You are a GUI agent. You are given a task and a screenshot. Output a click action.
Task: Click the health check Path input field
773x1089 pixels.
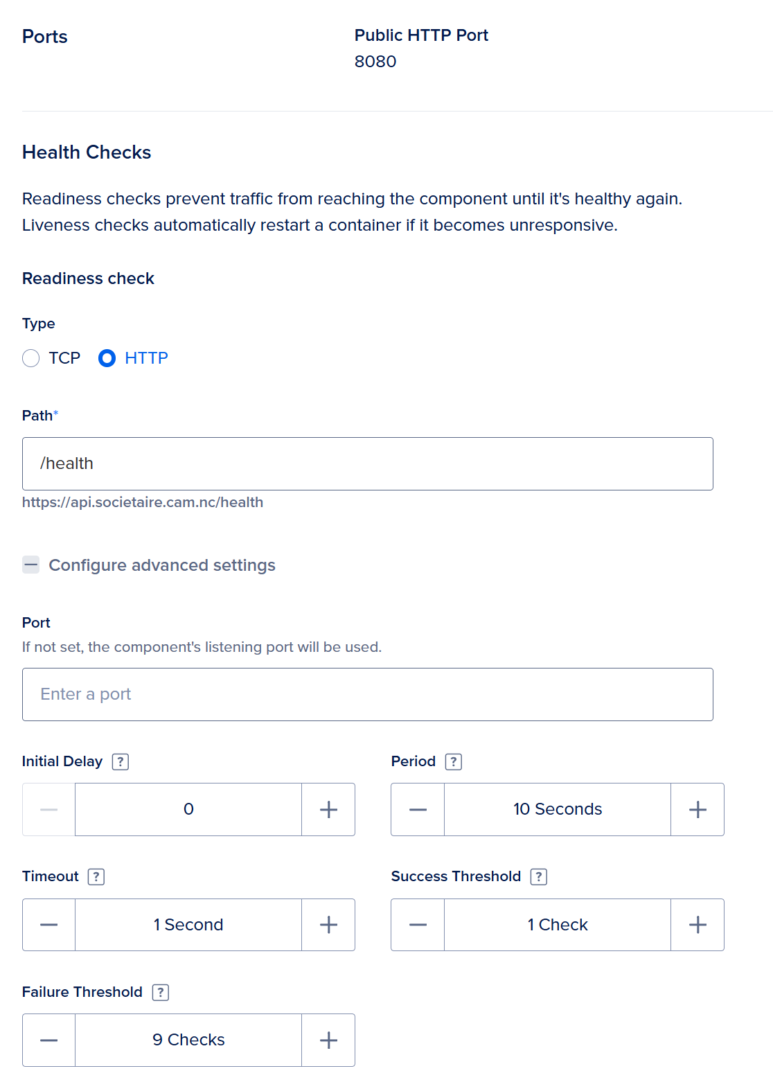[x=367, y=463]
